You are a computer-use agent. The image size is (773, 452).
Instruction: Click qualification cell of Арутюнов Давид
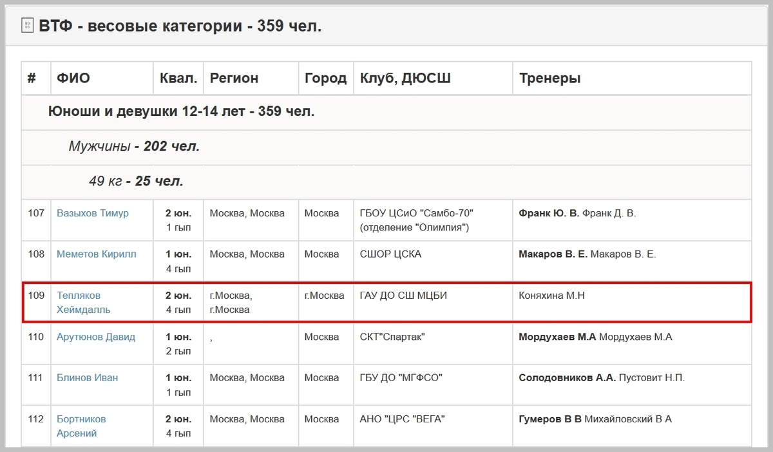pos(178,344)
